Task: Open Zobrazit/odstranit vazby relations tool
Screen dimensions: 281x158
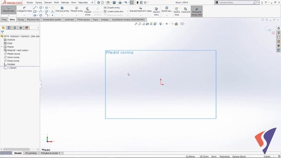Action: [x=140, y=10]
